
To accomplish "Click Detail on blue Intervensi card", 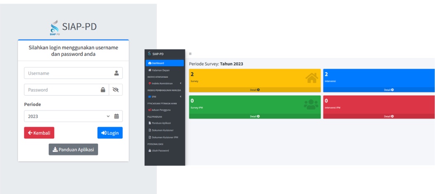I will click(x=388, y=90).
